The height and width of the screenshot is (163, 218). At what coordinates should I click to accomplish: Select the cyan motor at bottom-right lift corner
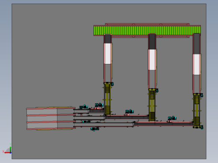(x=202, y=127)
